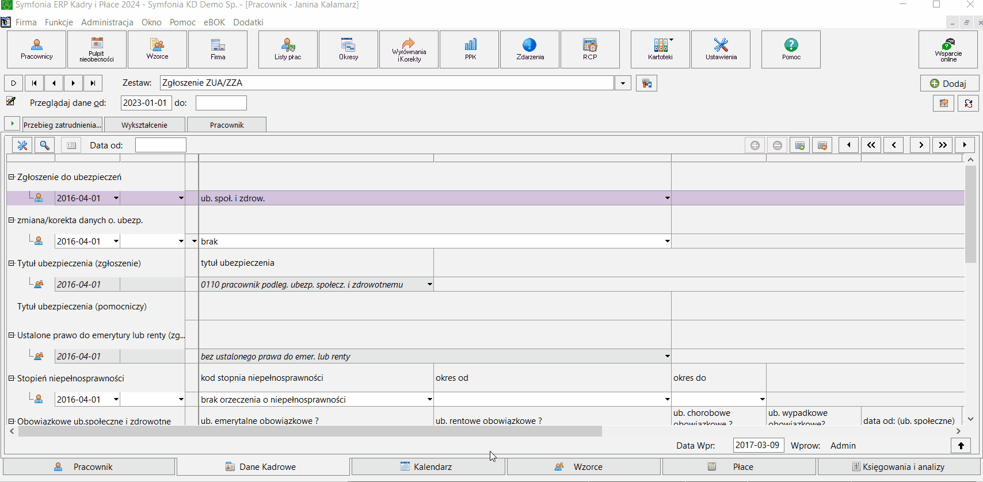Open the Zestaw dropdown arrow
Image resolution: width=983 pixels, height=482 pixels.
click(x=623, y=83)
